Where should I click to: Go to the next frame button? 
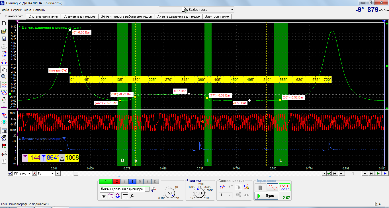tap(365, 173)
